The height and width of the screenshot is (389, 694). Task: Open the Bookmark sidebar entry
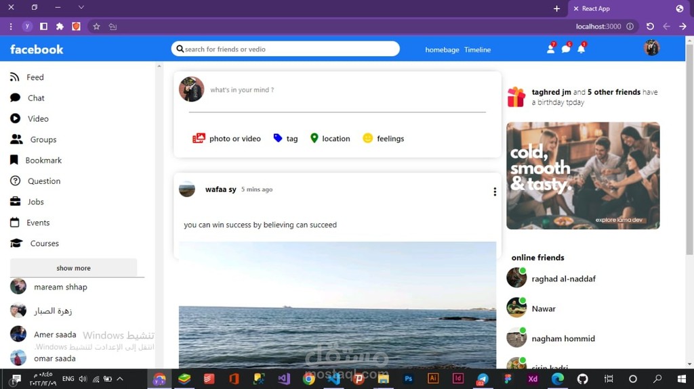tap(35, 160)
